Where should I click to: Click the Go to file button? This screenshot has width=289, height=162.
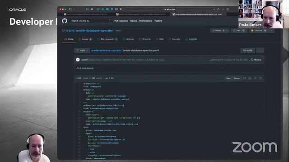point(248,50)
